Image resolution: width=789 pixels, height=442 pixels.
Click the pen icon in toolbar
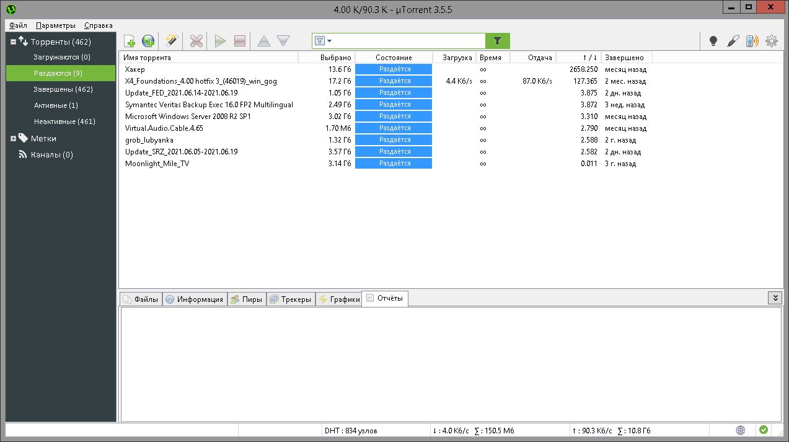pyautogui.click(x=733, y=41)
